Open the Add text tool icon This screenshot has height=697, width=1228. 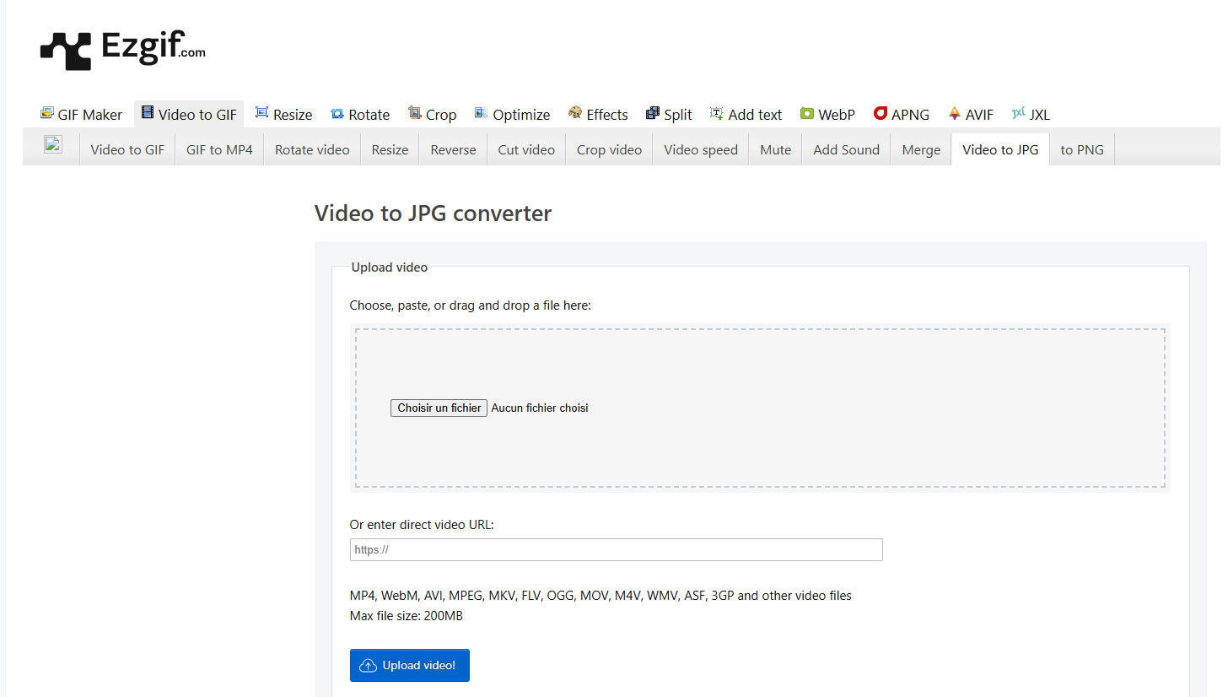(717, 113)
